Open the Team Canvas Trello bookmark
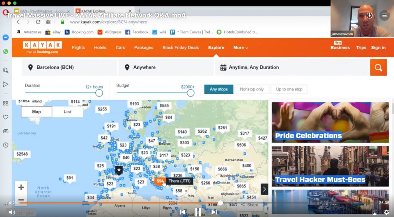The width and height of the screenshot is (394, 217). 192,32
